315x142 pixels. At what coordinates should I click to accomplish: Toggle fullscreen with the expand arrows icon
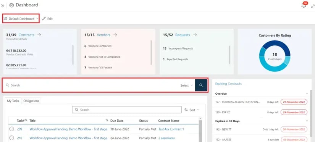tap(313, 6)
